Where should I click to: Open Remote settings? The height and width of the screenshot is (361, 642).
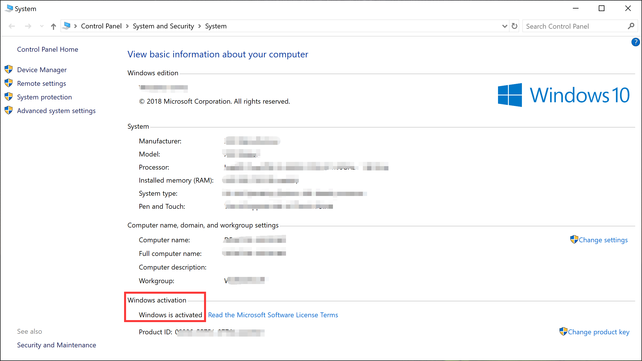click(41, 83)
